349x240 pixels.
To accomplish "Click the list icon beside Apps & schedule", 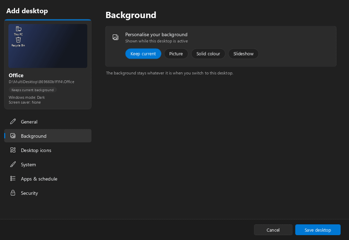I will pyautogui.click(x=13, y=178).
